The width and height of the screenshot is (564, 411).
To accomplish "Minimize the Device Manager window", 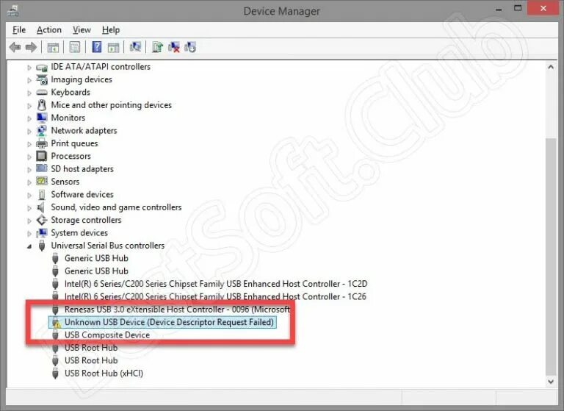I will click(x=499, y=10).
